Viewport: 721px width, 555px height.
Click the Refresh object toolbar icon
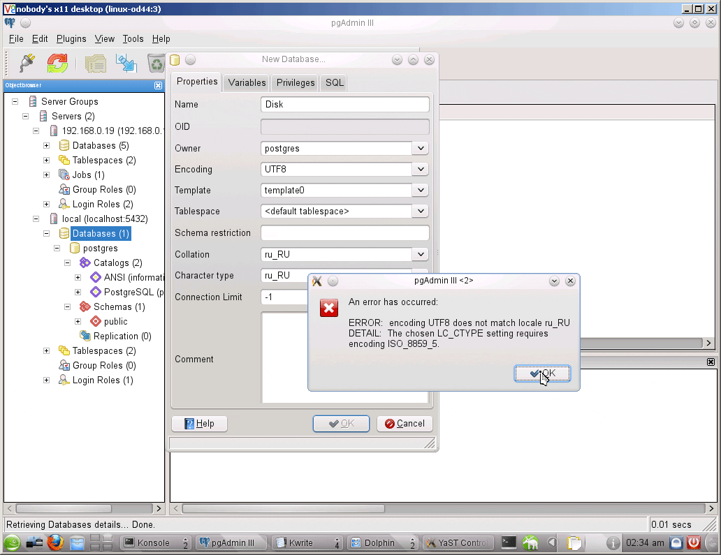(57, 63)
